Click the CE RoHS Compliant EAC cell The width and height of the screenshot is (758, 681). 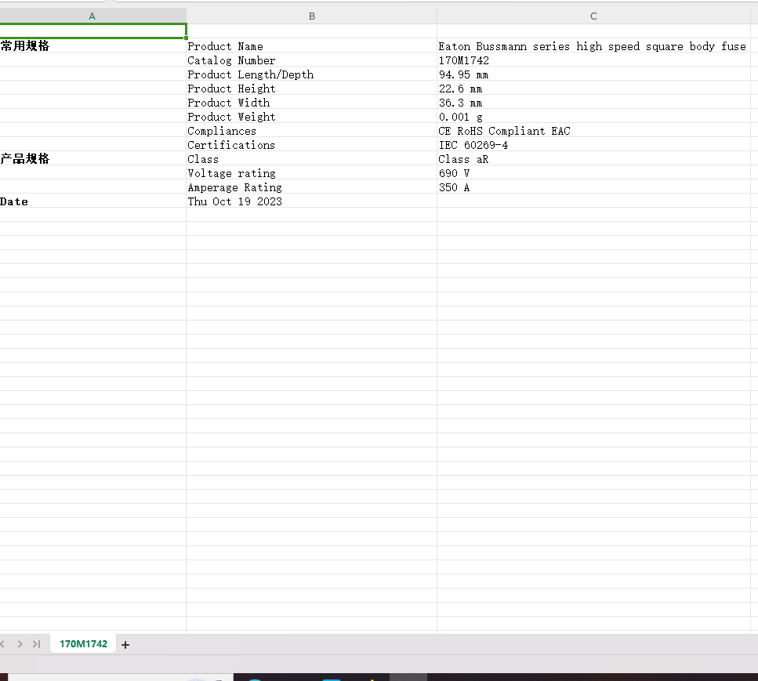coord(593,131)
